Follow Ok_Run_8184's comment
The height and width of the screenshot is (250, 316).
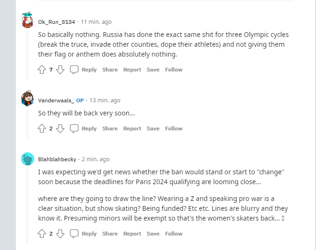pos(173,70)
